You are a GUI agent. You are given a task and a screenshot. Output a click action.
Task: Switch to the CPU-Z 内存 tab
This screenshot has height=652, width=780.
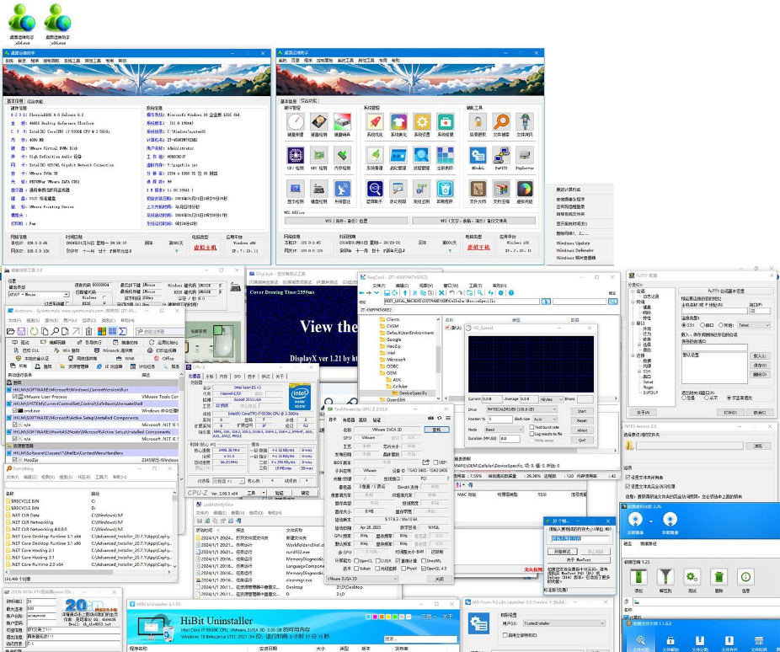pyautogui.click(x=224, y=376)
